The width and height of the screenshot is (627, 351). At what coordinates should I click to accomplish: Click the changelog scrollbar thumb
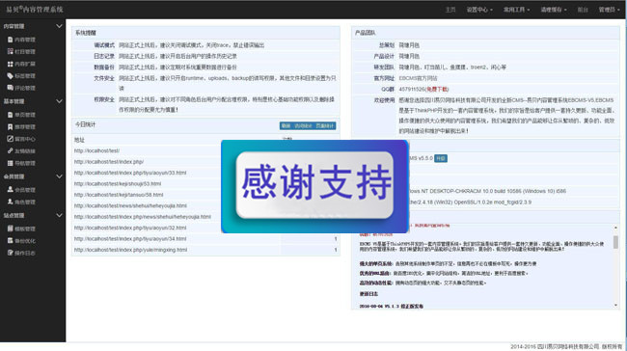pos(615,242)
